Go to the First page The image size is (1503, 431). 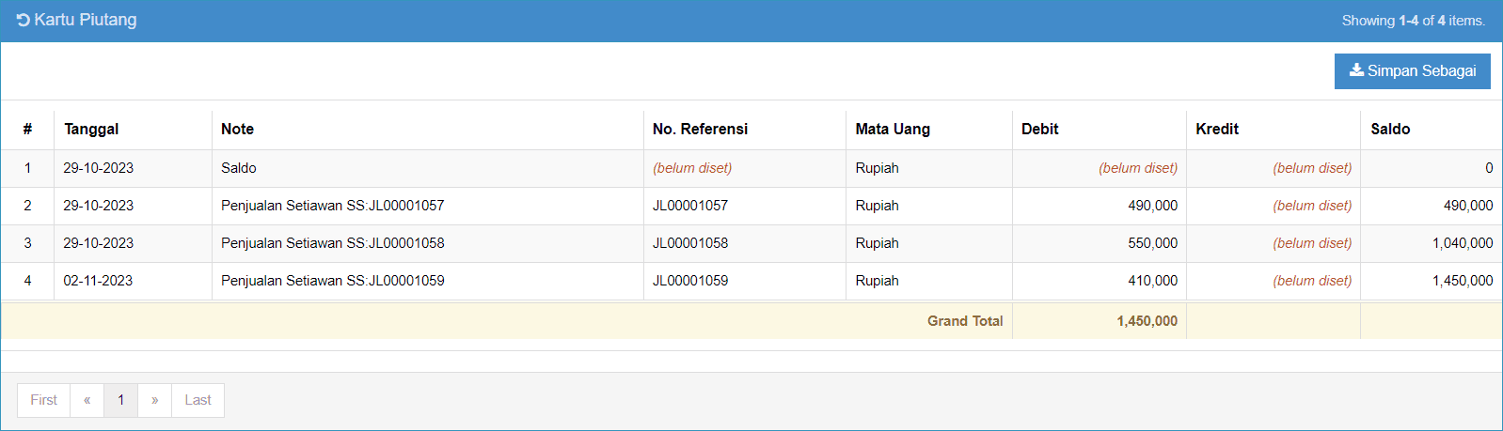pos(44,400)
